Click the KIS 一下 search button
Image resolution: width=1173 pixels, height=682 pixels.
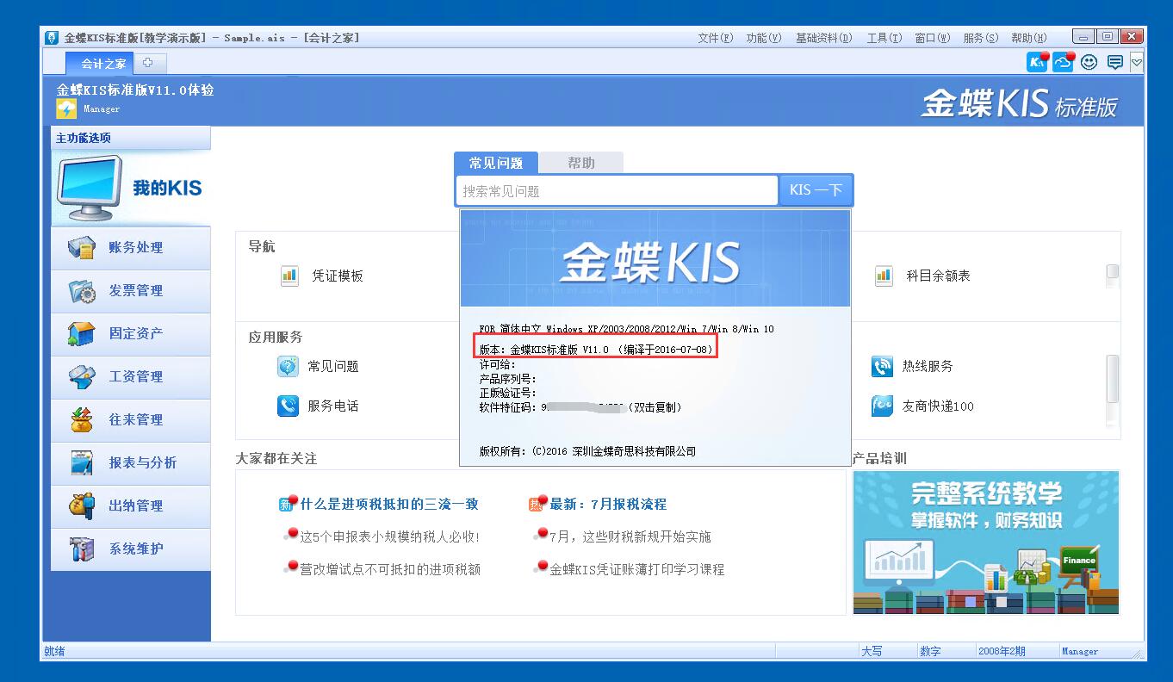pyautogui.click(x=816, y=190)
